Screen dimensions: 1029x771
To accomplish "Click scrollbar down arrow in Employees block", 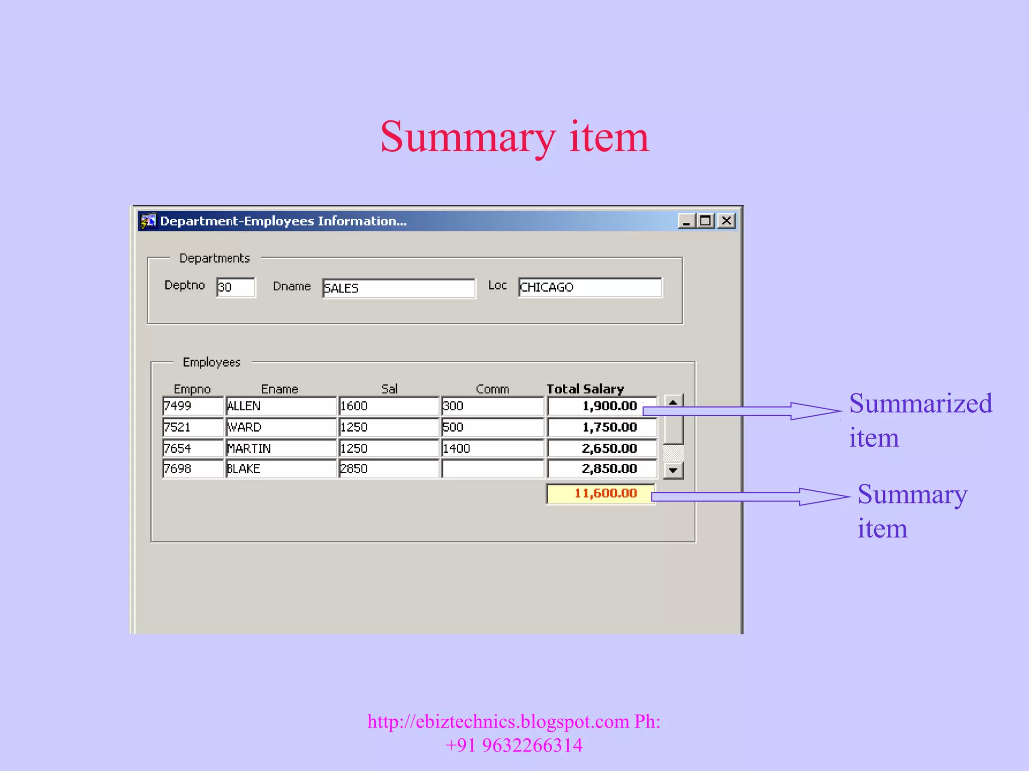I will (x=673, y=470).
